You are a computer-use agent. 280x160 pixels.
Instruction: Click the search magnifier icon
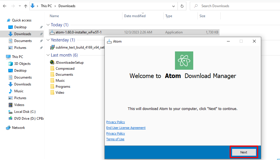click(196, 6)
